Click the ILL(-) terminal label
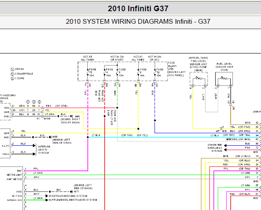The width and height of the screenshot is (261, 210). pos(6,154)
